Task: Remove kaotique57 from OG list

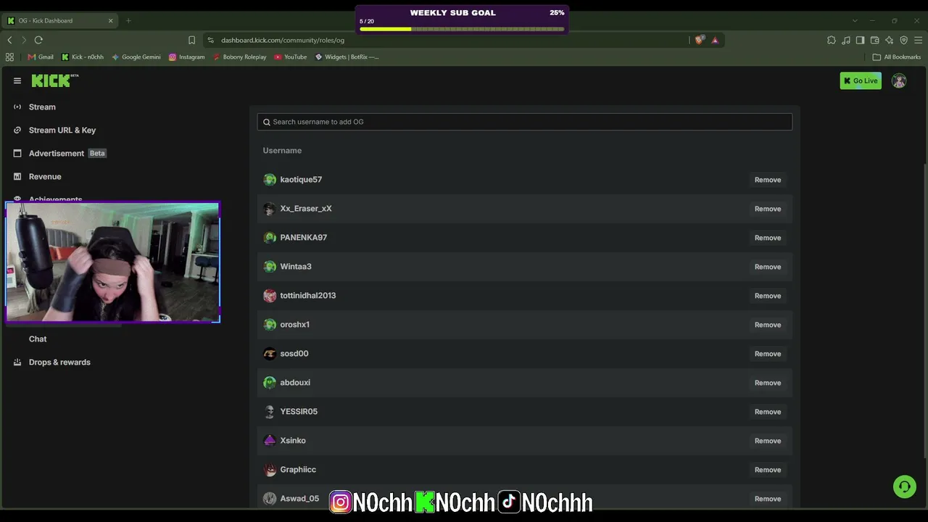Action: (768, 180)
